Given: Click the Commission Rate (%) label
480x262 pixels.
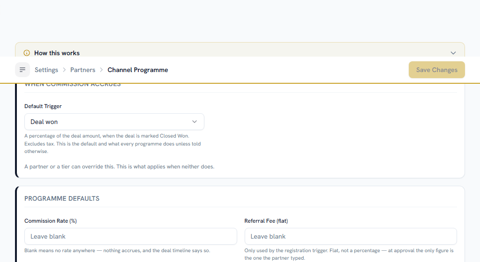Looking at the screenshot, I should [x=51, y=221].
